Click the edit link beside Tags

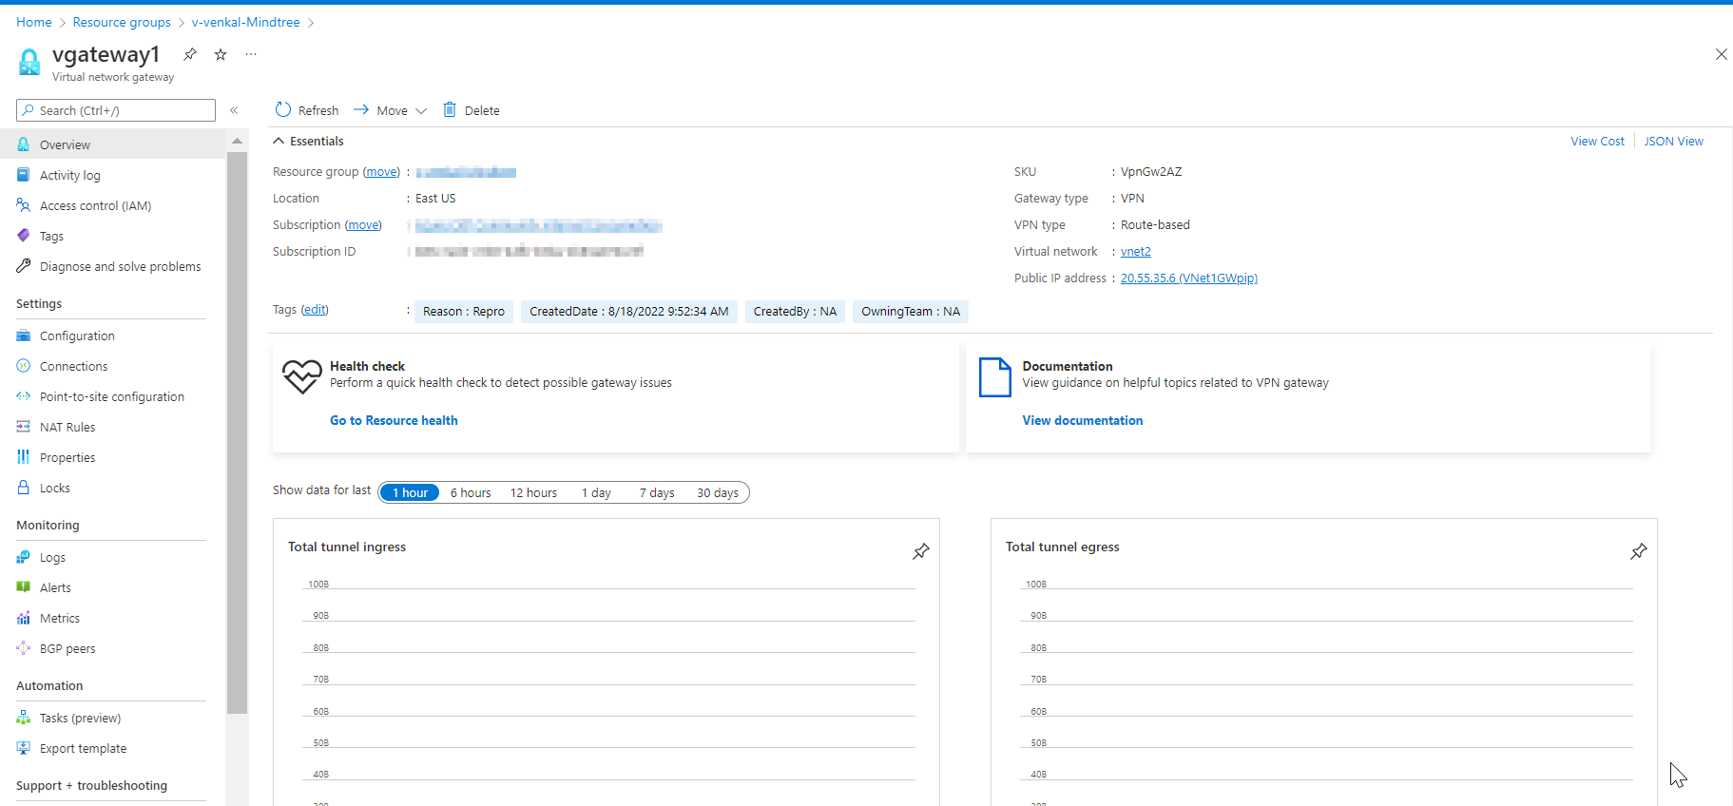coord(315,309)
